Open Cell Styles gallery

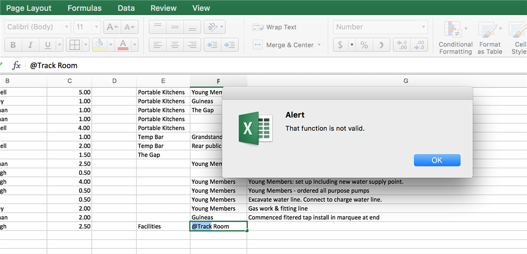pyautogui.click(x=518, y=38)
